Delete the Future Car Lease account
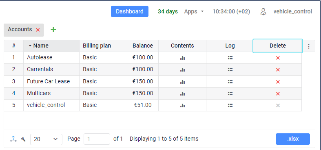Screen dimensions: 321x150 278,82
